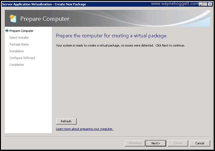215x151 pixels.
Task: Select the Prepare Computer step in sidebar
Action: (21, 31)
